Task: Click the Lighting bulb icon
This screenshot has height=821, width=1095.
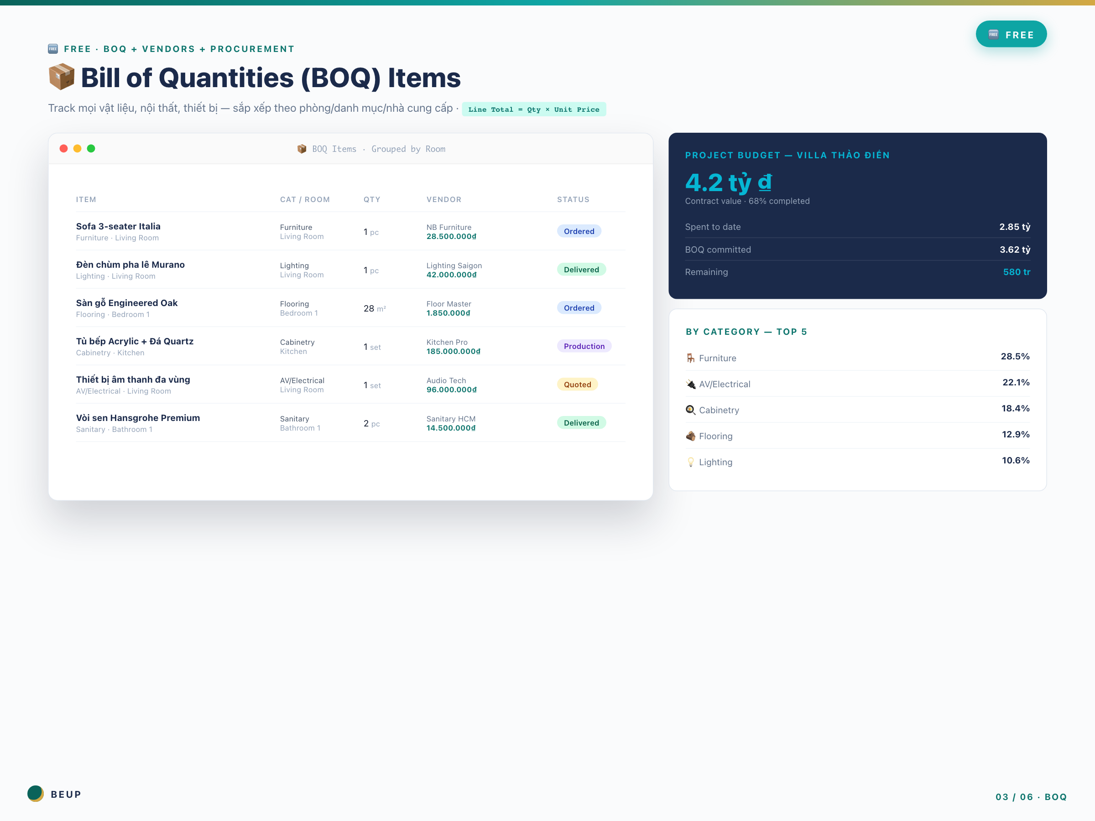Action: [x=691, y=462]
